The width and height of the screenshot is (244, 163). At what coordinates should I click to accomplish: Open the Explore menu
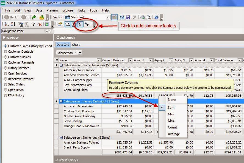click(x=68, y=10)
